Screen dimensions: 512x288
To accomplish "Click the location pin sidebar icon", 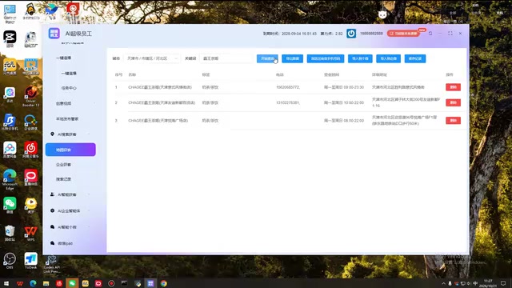I will click(x=52, y=134).
